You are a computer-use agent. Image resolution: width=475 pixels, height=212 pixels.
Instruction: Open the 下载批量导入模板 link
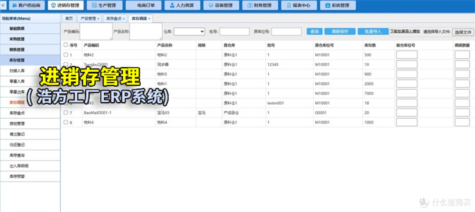point(405,31)
